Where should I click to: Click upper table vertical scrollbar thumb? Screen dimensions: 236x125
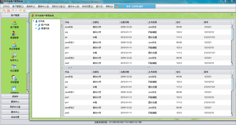pyautogui.click(x=232, y=34)
